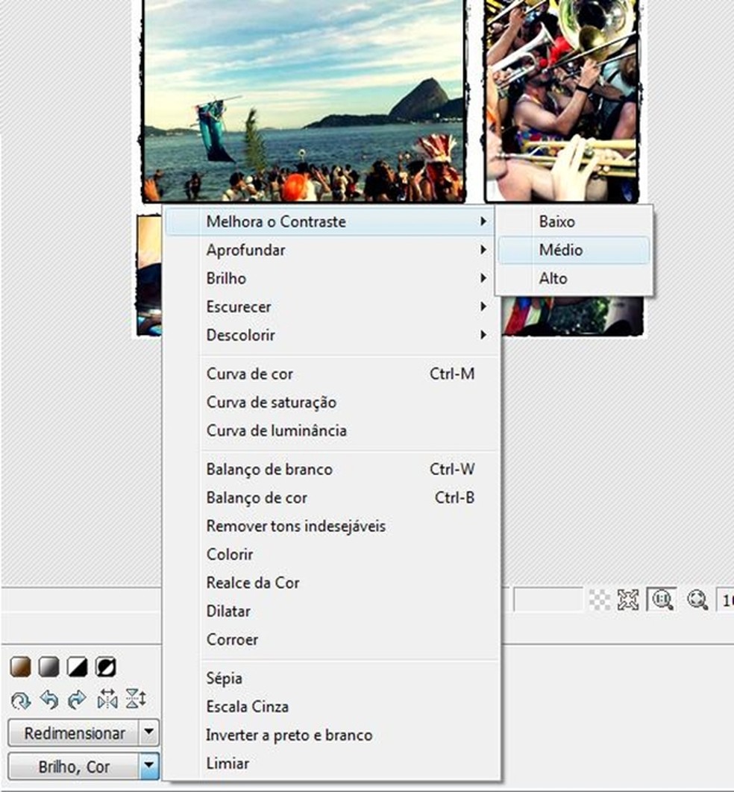The image size is (734, 792).
Task: Click the black and white diagonal icon
Action: (x=78, y=667)
